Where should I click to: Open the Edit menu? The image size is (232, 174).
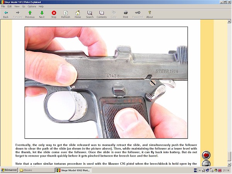10,6
